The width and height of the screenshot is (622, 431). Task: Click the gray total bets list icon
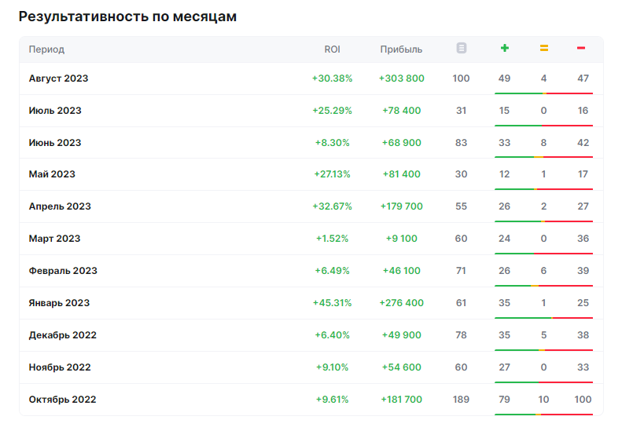pos(461,49)
